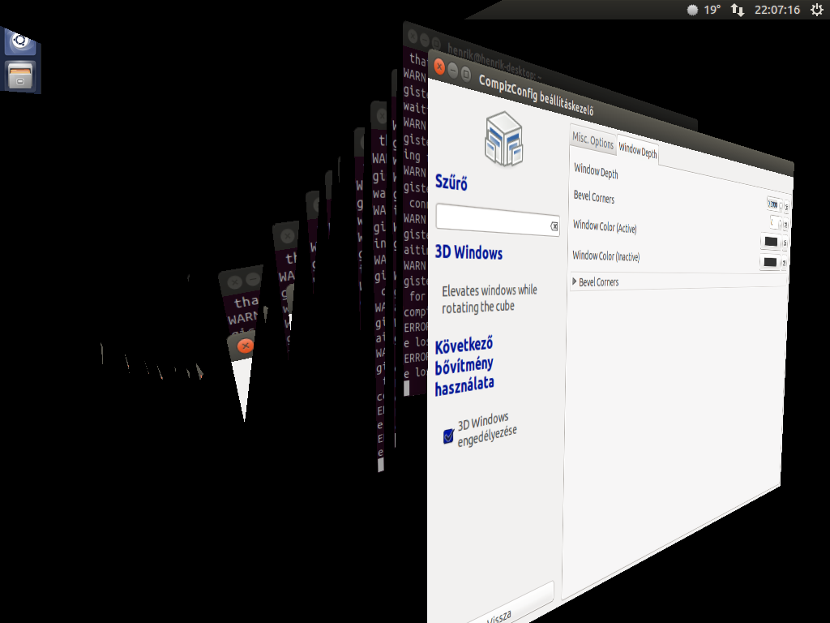The height and width of the screenshot is (623, 830).
Task: Minimize the CompizConfig beállításkezelő window
Action: coord(452,70)
